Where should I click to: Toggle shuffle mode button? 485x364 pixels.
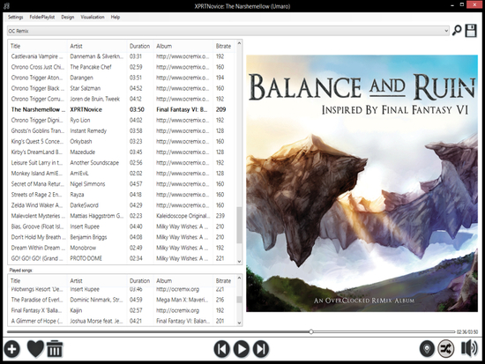point(445,348)
